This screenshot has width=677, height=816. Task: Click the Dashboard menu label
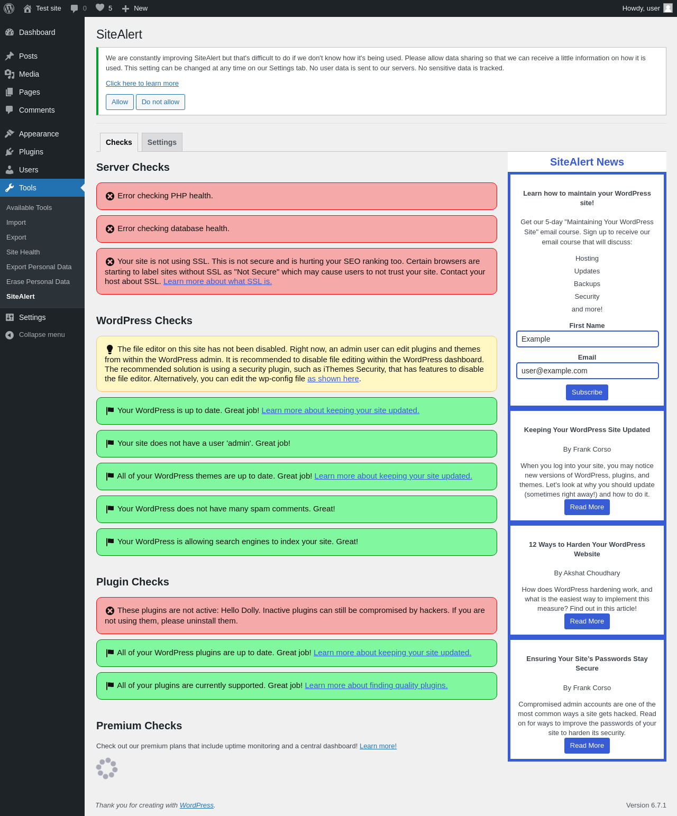(x=37, y=32)
